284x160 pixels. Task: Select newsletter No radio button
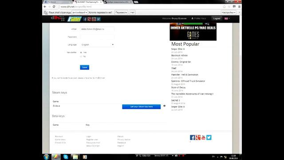tap(81, 56)
